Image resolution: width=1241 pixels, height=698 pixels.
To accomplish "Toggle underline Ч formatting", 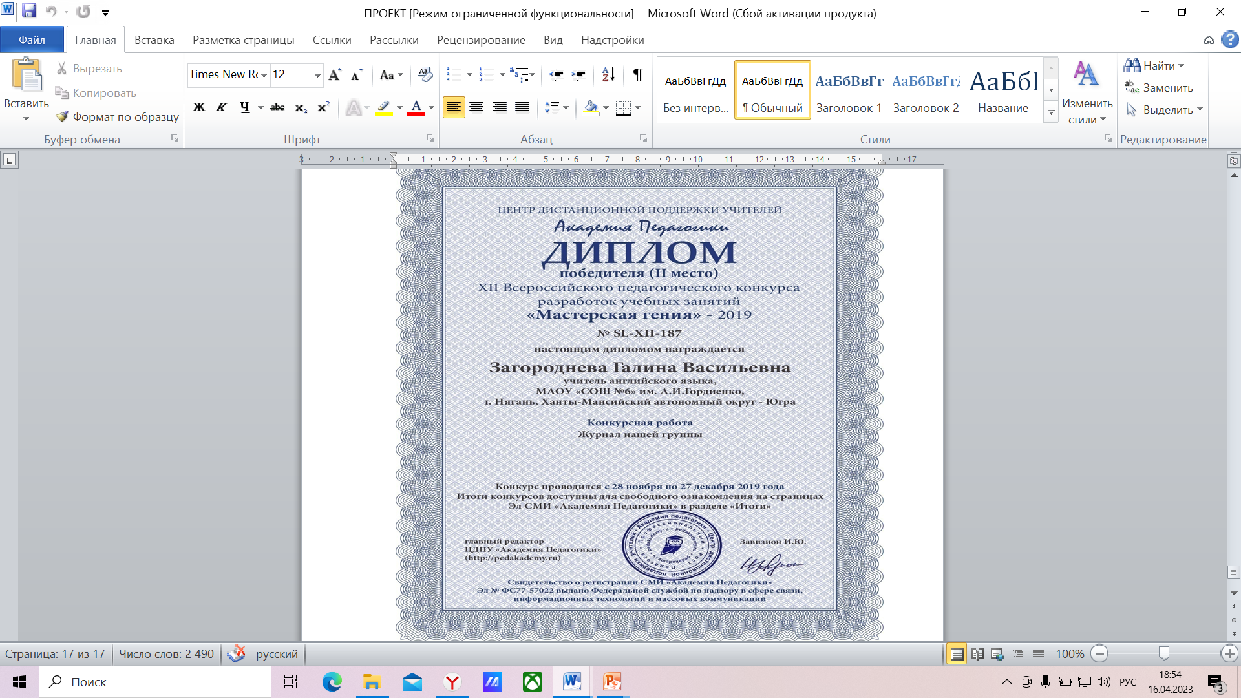I will pyautogui.click(x=244, y=107).
